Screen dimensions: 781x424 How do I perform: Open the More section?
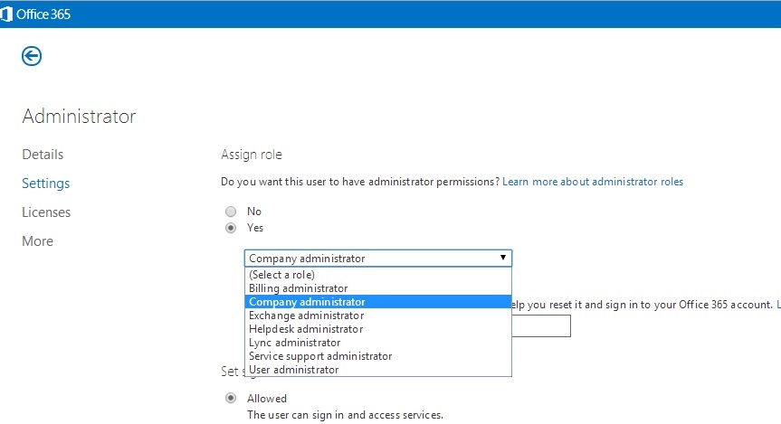coord(37,241)
